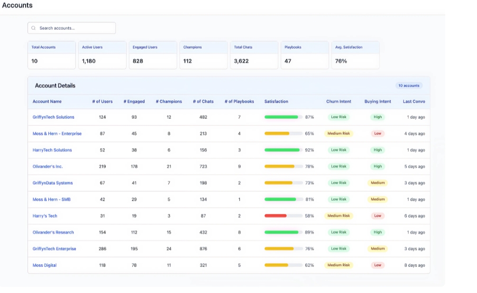This screenshot has height=293, width=477.
Task: Open Moss & Hern - Enterprise account
Action: point(57,133)
